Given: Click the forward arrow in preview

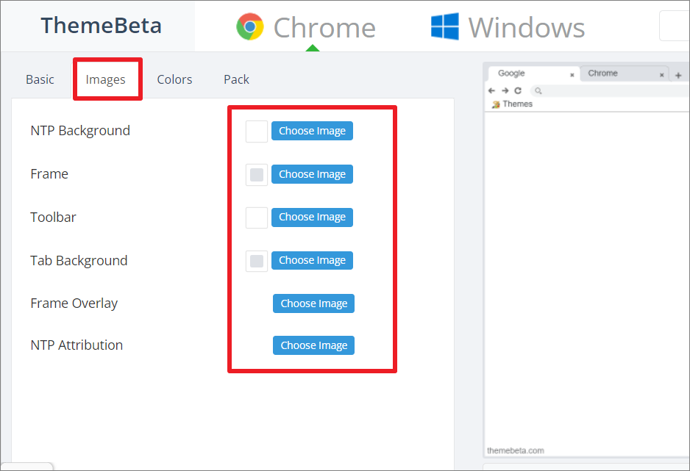Looking at the screenshot, I should coord(505,90).
